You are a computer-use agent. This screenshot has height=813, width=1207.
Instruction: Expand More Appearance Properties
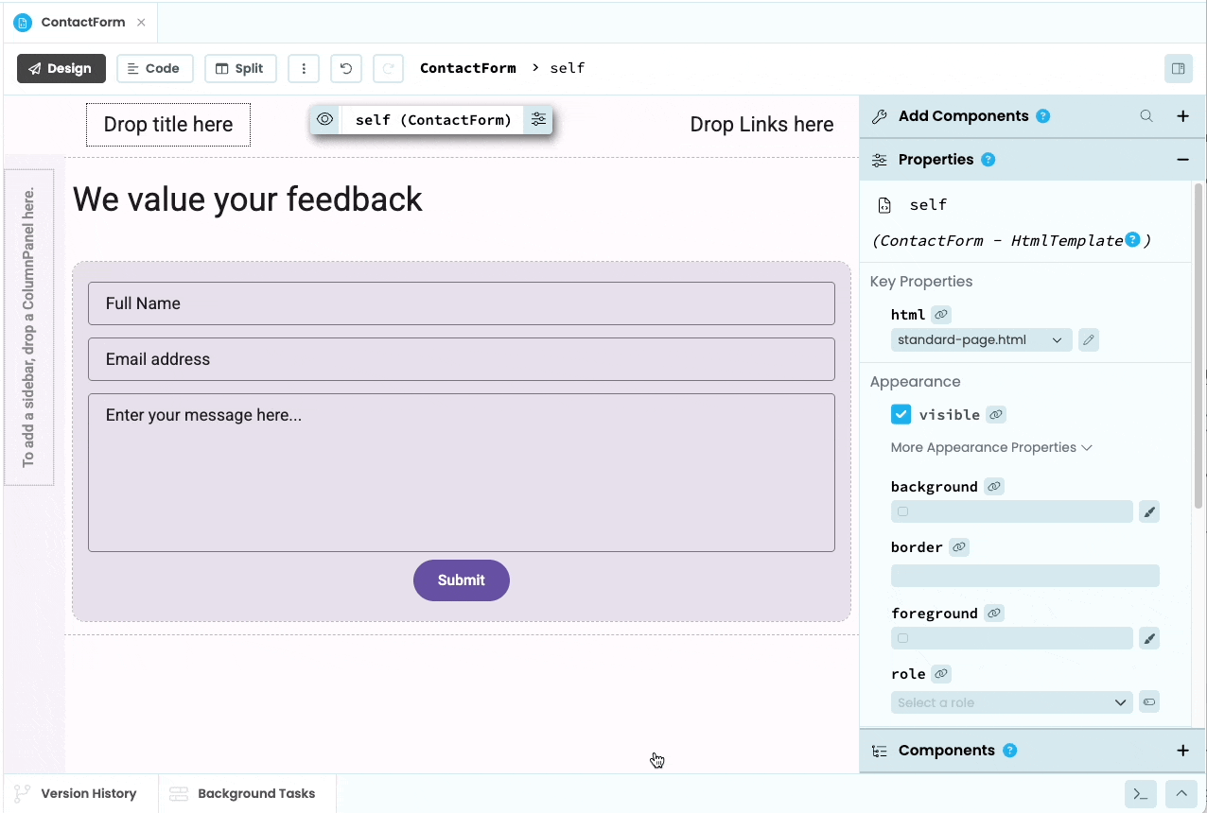point(991,447)
